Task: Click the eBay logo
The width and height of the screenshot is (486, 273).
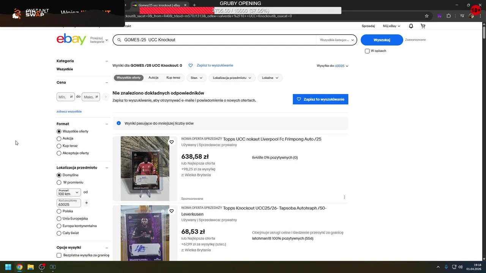Action: point(71,39)
